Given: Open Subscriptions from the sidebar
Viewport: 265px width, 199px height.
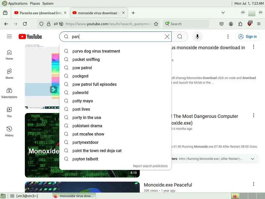Looking at the screenshot, I should 9,93.
